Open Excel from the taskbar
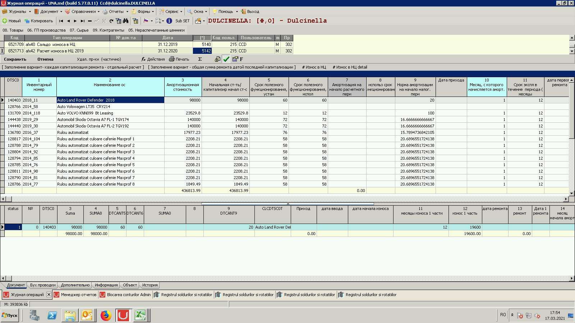 (x=140, y=315)
